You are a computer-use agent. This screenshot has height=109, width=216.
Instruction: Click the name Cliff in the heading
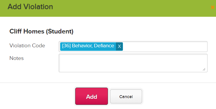pyautogui.click(x=16, y=31)
